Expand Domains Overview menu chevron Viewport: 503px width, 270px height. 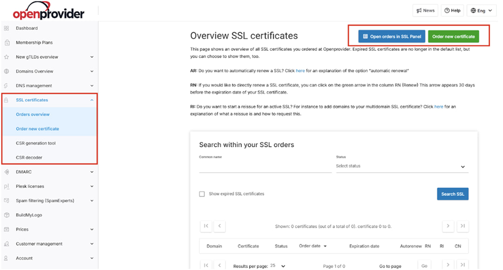(x=92, y=72)
